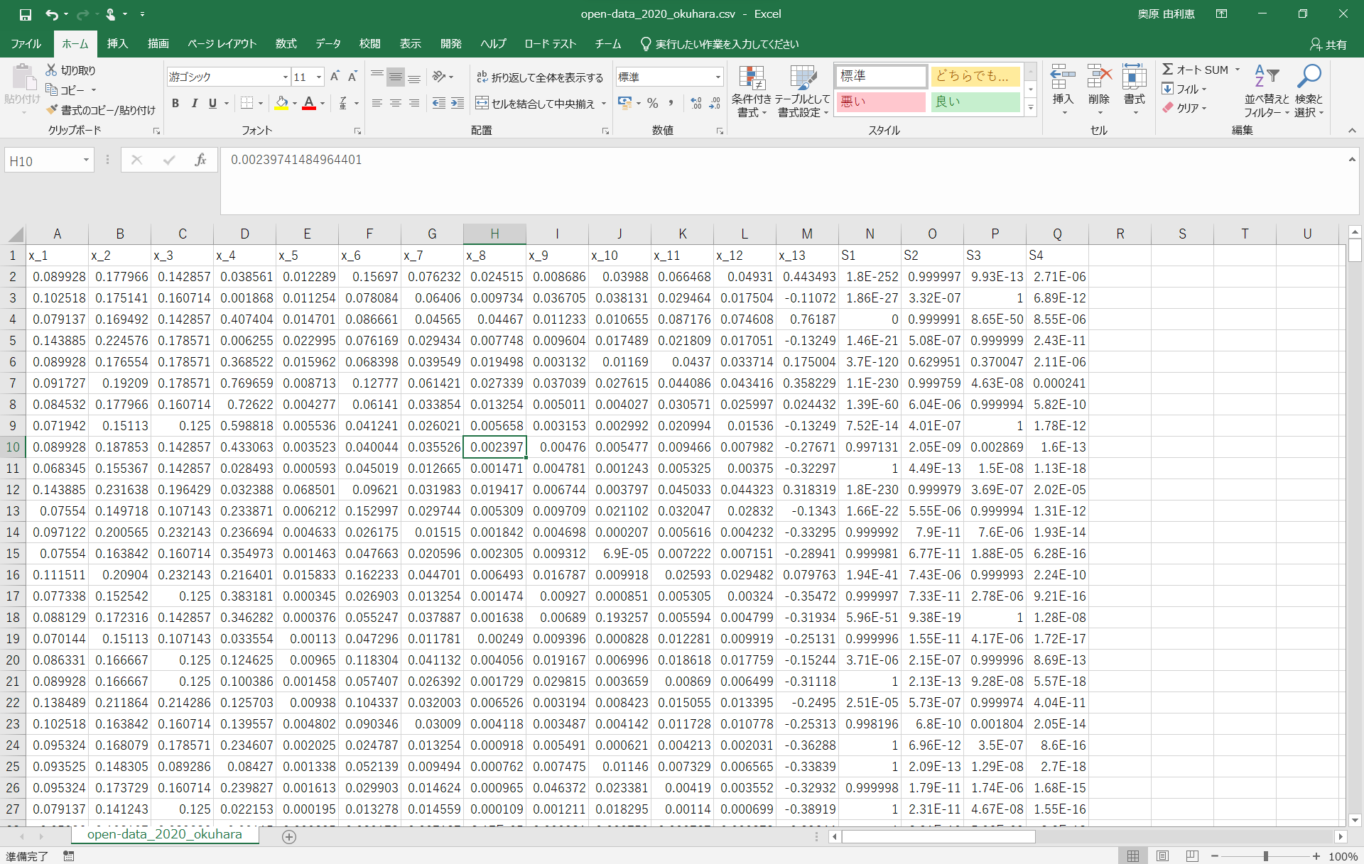Toggle italic formatting

click(194, 104)
